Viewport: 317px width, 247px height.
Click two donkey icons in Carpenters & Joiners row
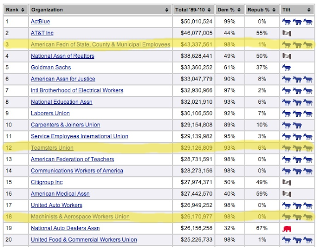click(292, 125)
